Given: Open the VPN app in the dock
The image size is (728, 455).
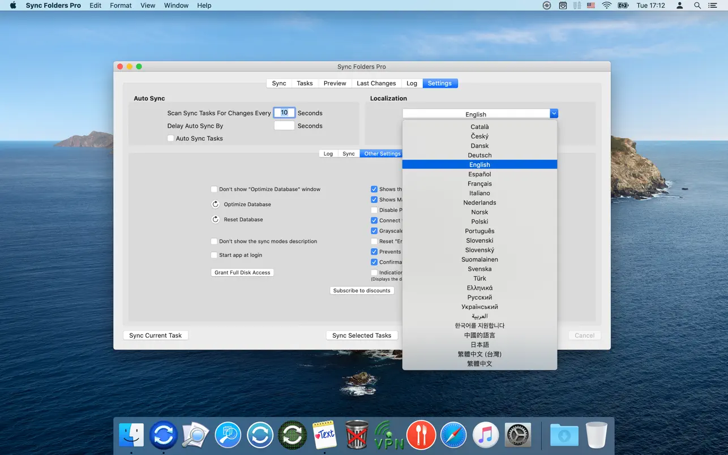Looking at the screenshot, I should (x=389, y=435).
